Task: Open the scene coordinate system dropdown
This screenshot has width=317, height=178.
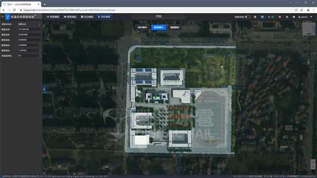Action: tap(29, 24)
